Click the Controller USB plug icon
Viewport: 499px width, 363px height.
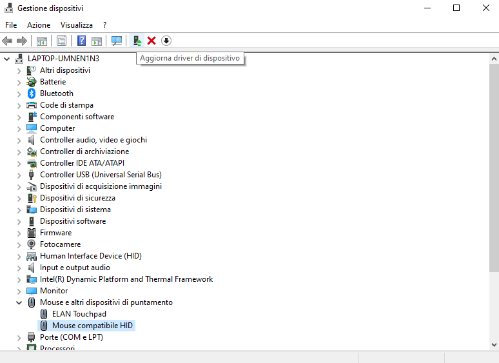pyautogui.click(x=31, y=175)
